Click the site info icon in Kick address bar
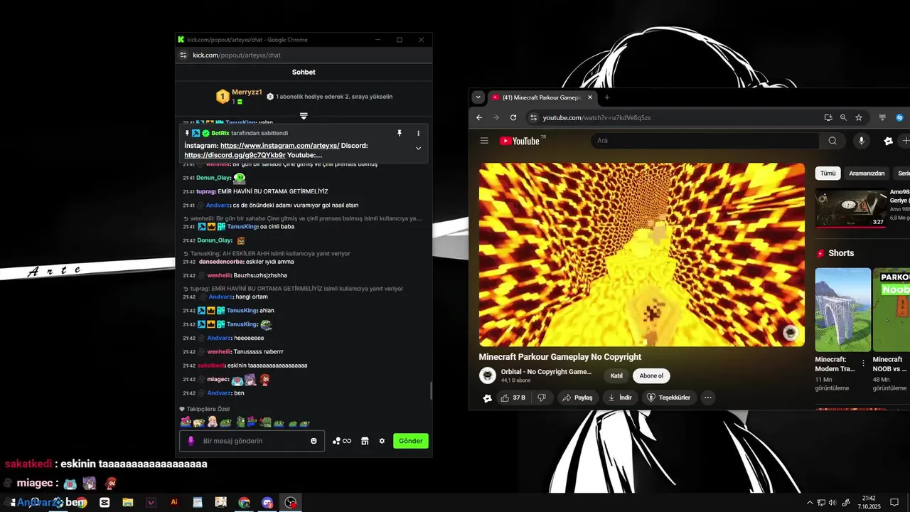The height and width of the screenshot is (512, 910). 183,55
